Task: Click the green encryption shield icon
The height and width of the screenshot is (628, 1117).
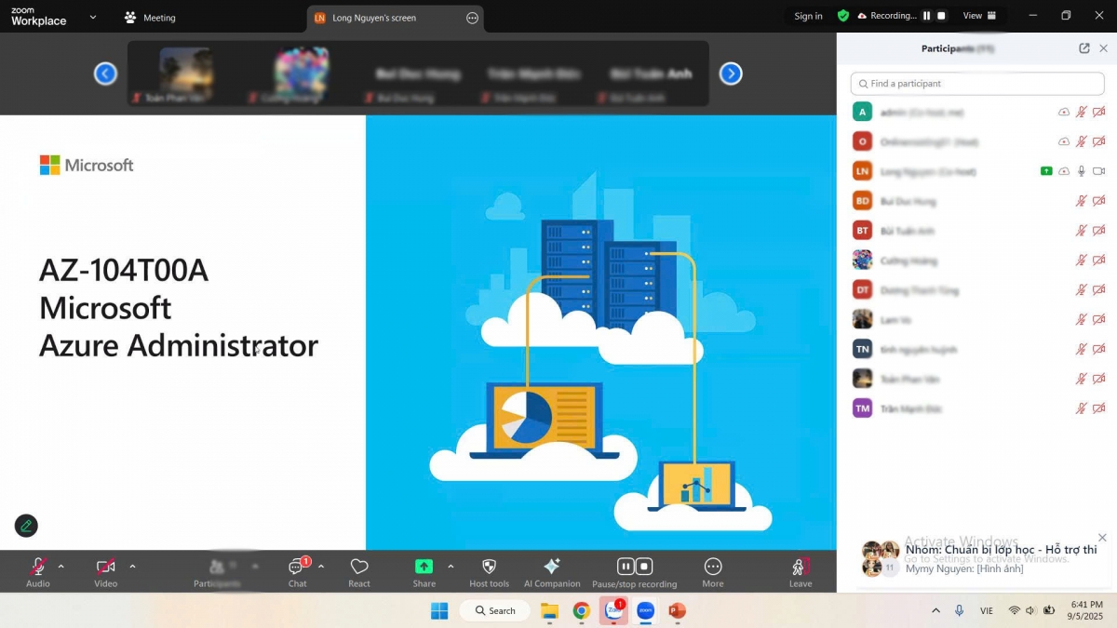Action: coord(843,16)
